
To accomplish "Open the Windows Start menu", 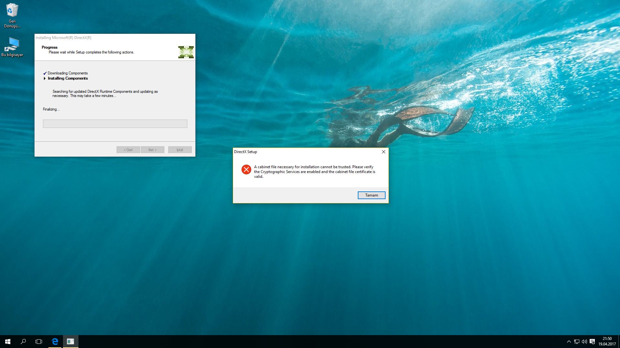I will click(8, 342).
